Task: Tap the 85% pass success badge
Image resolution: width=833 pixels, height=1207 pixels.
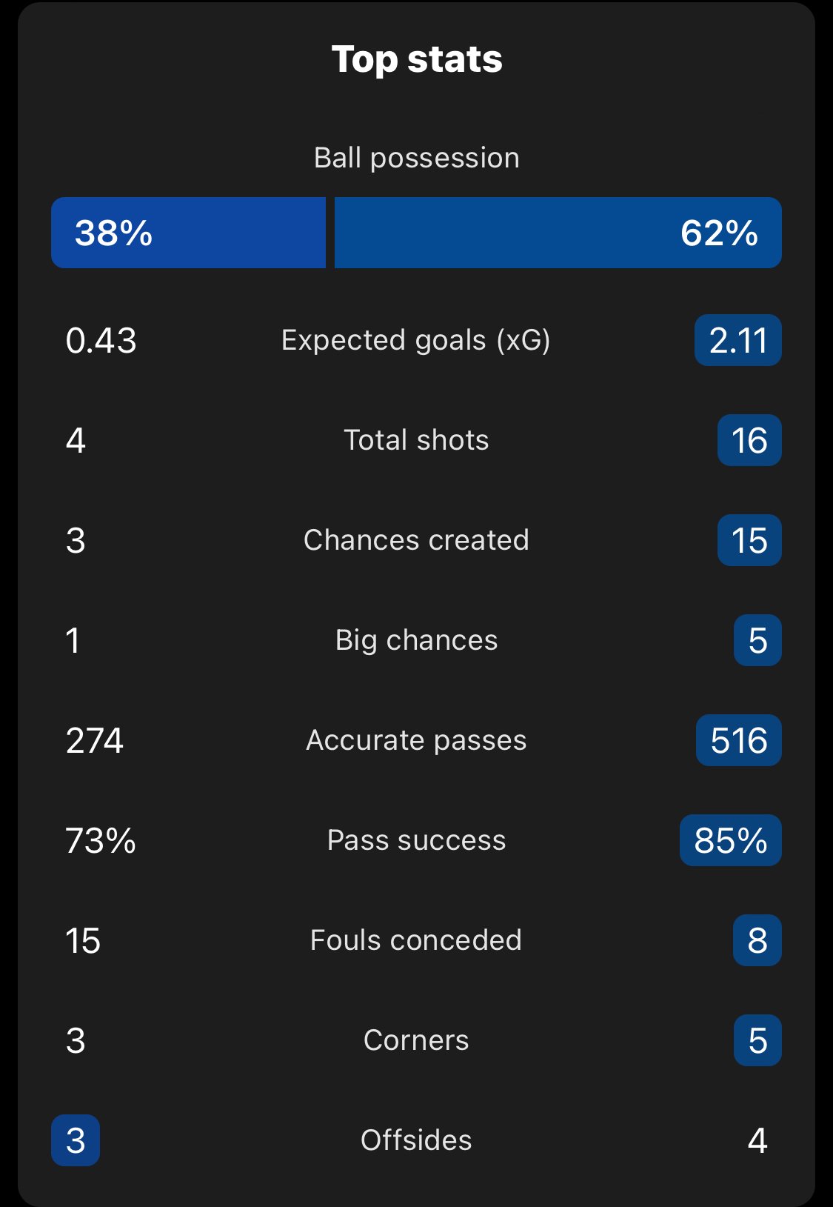Action: click(731, 840)
